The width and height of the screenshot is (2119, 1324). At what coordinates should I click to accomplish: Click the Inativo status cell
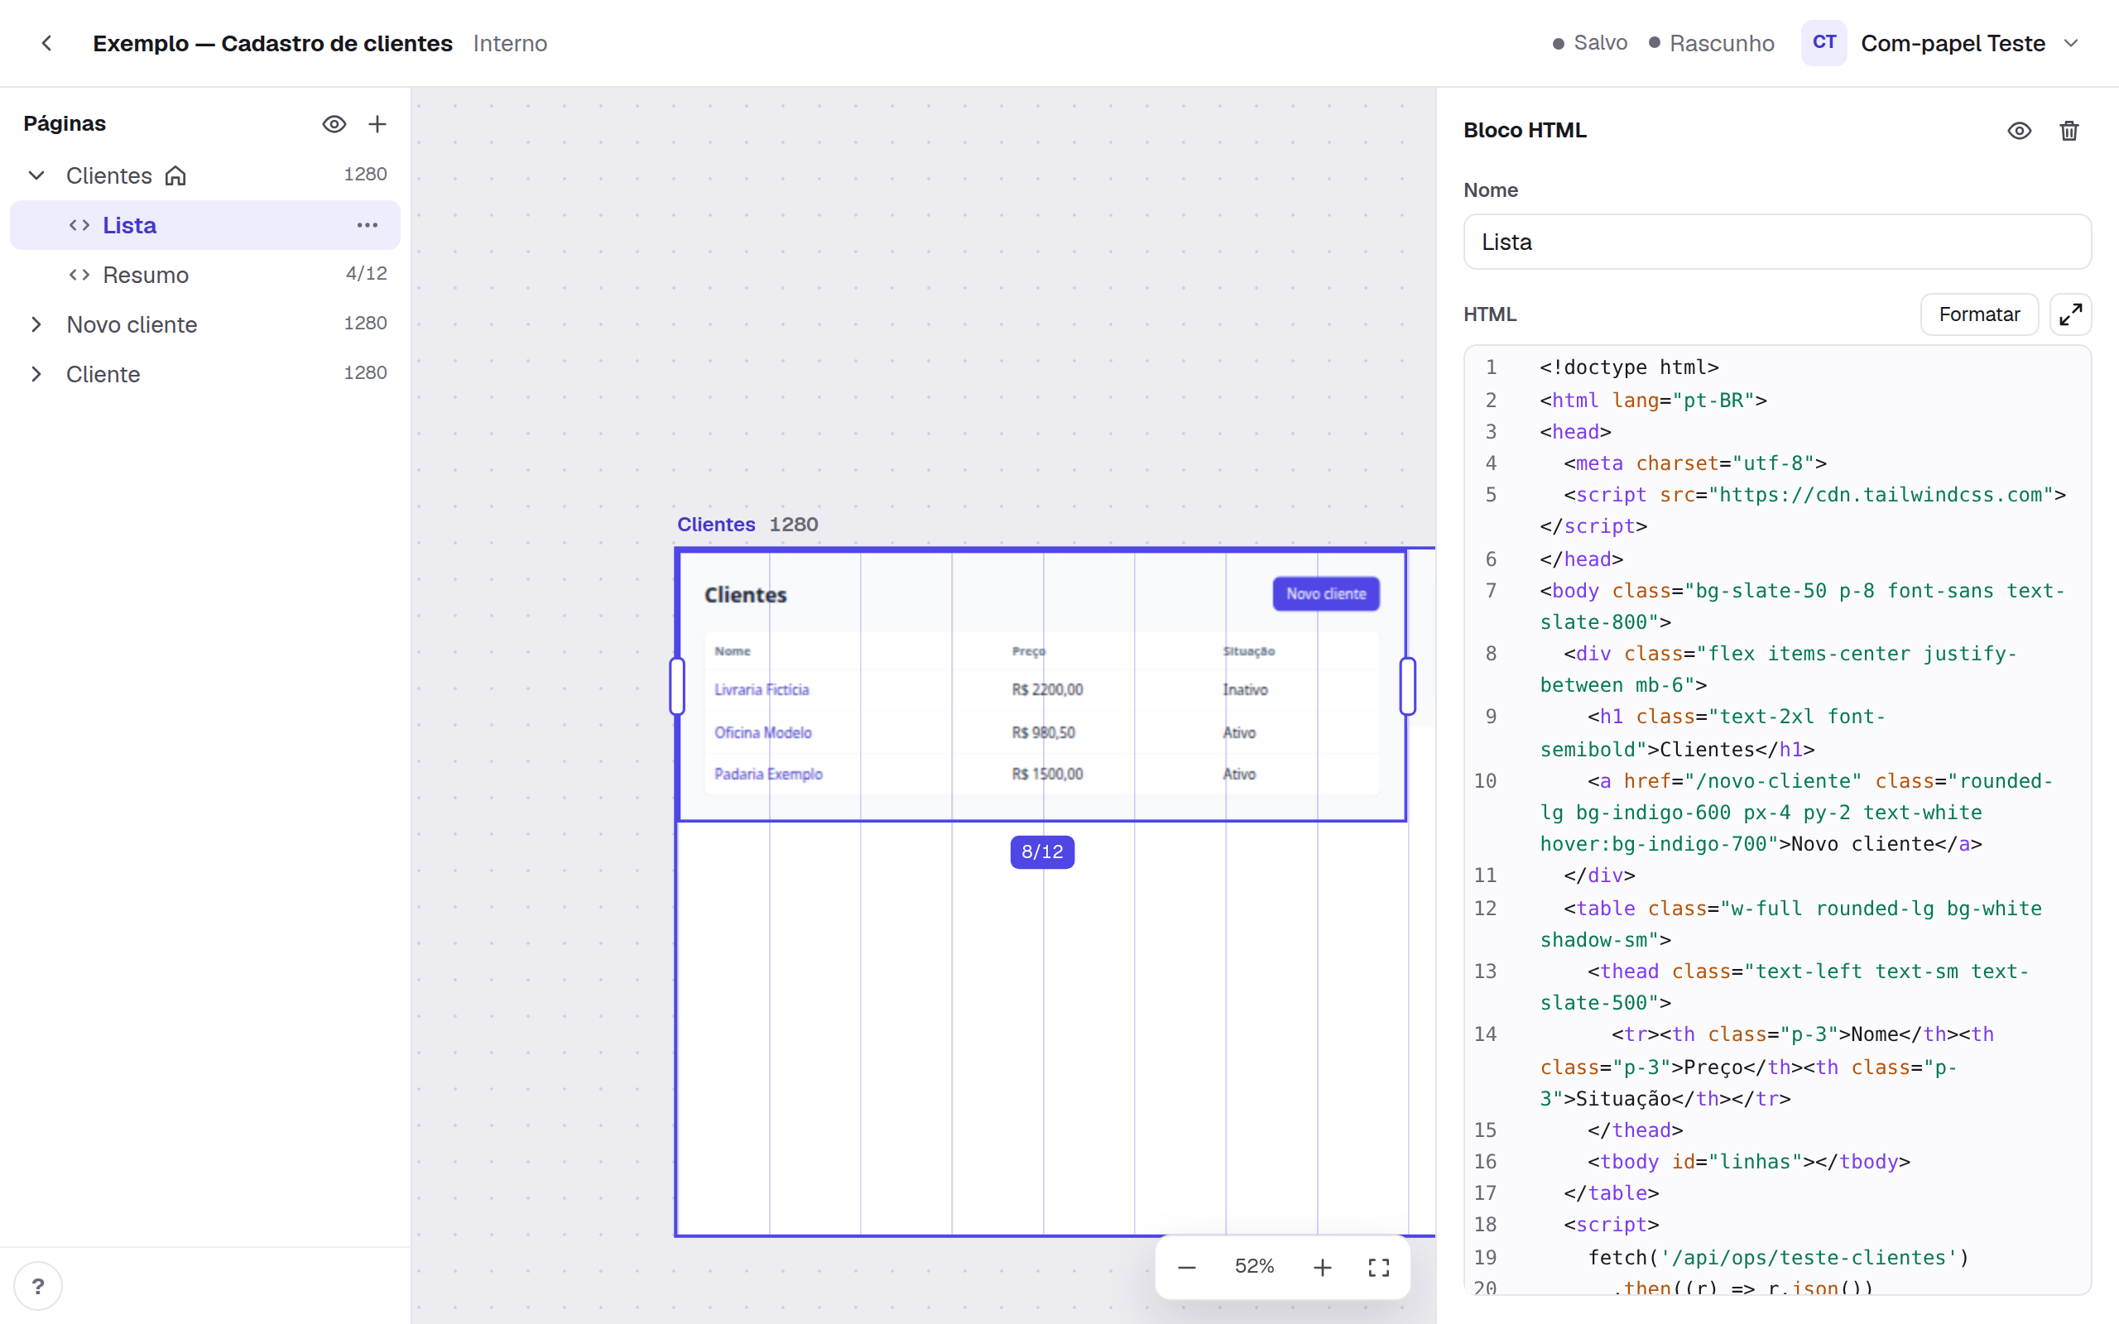1244,689
